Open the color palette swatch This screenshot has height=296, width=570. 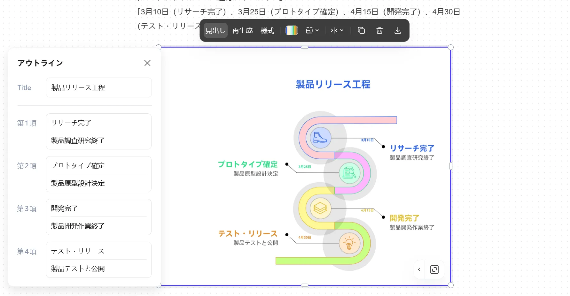[x=292, y=31]
